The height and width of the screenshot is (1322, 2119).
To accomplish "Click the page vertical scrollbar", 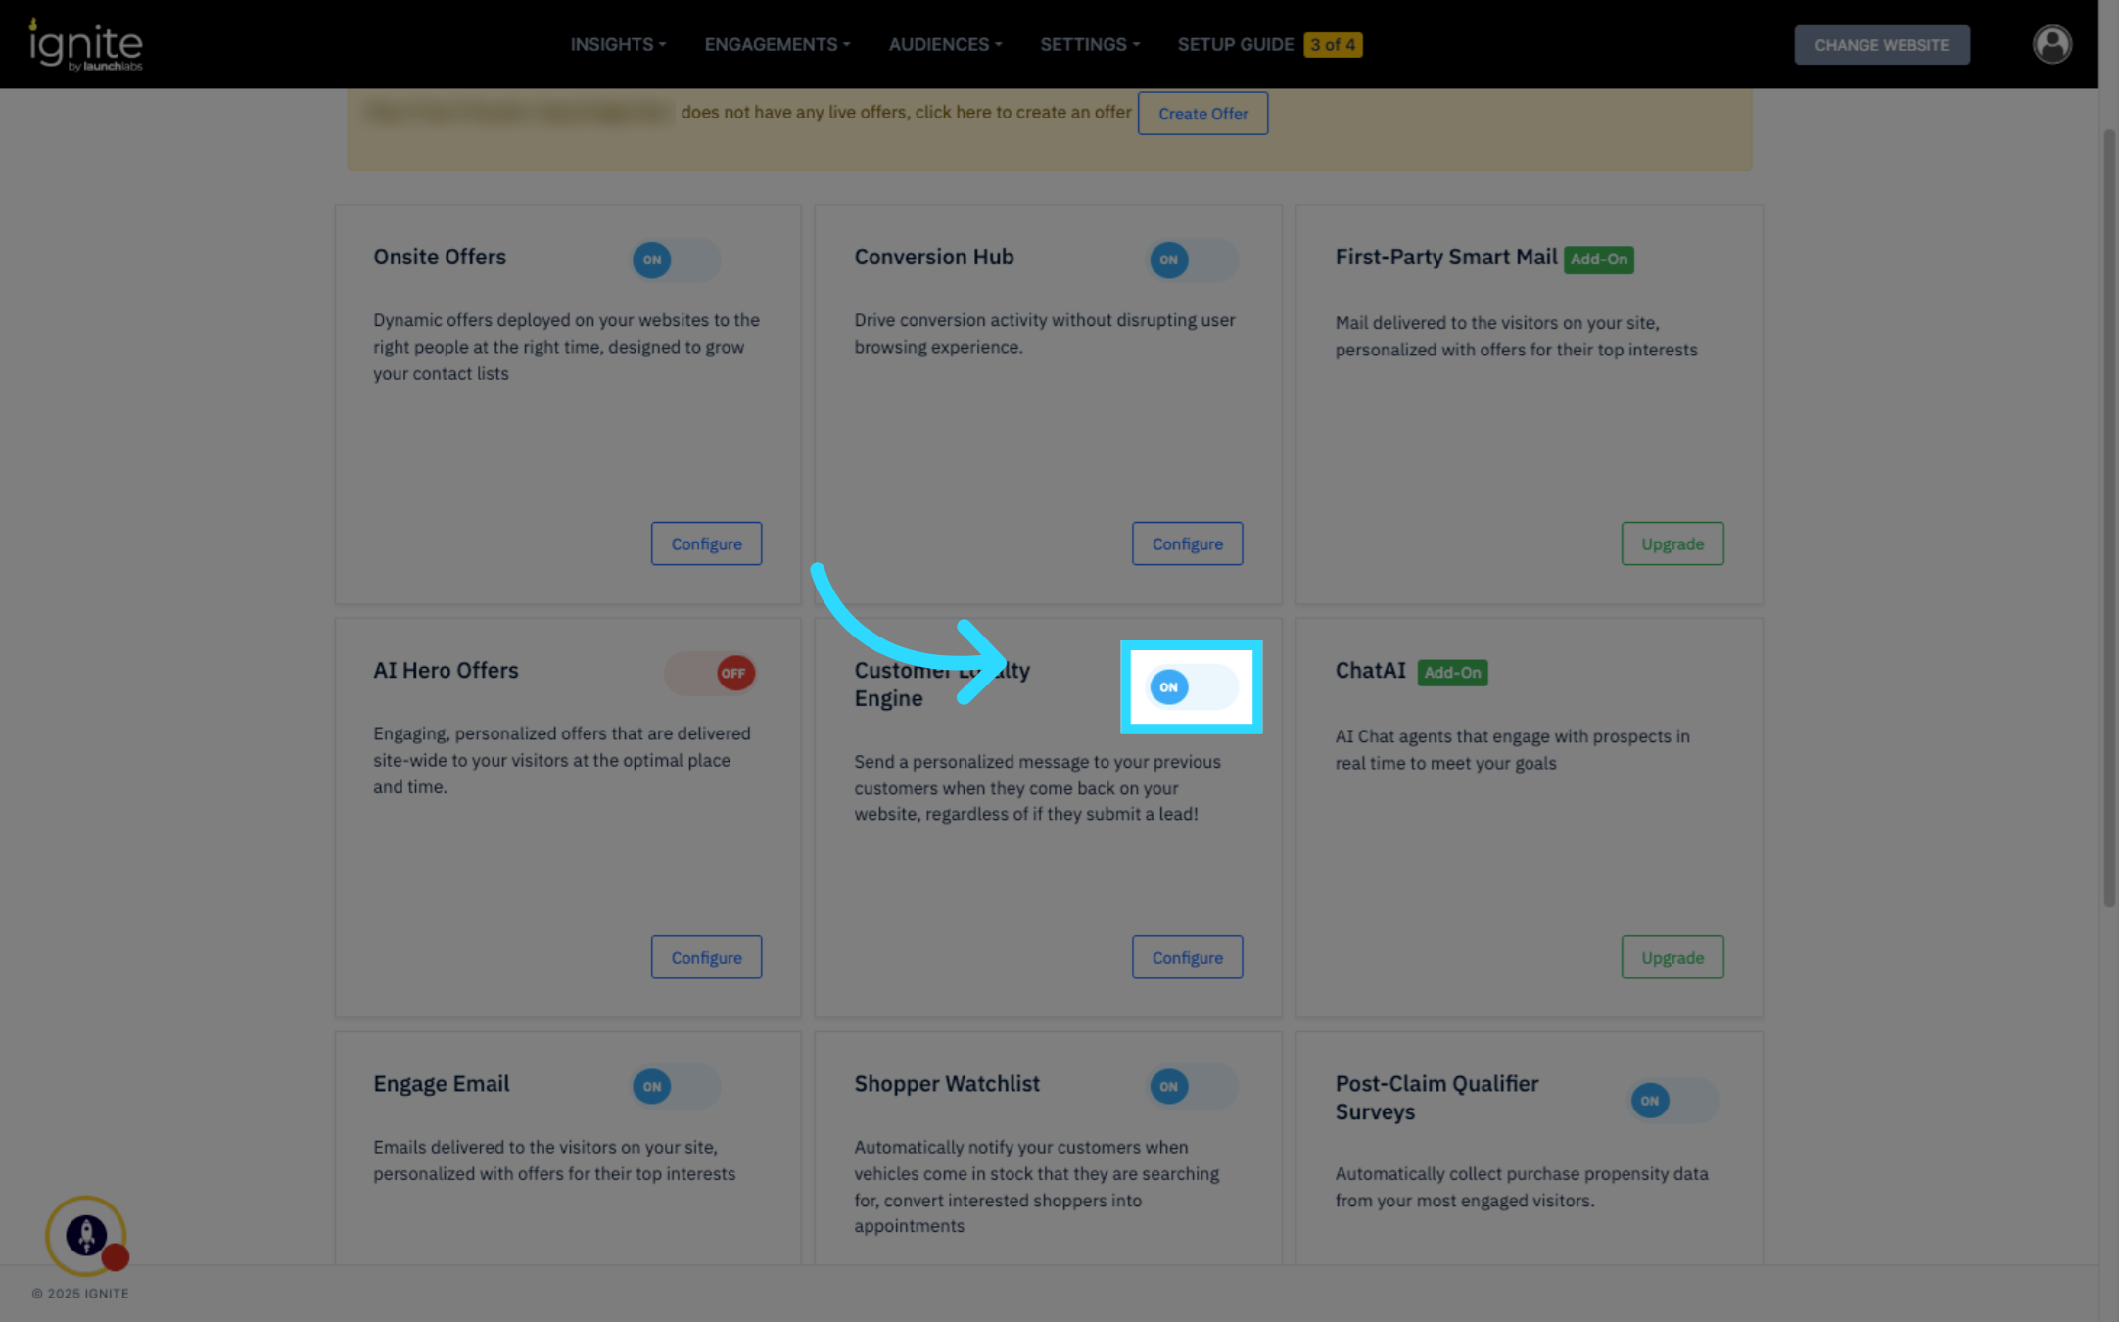I will [x=2108, y=519].
